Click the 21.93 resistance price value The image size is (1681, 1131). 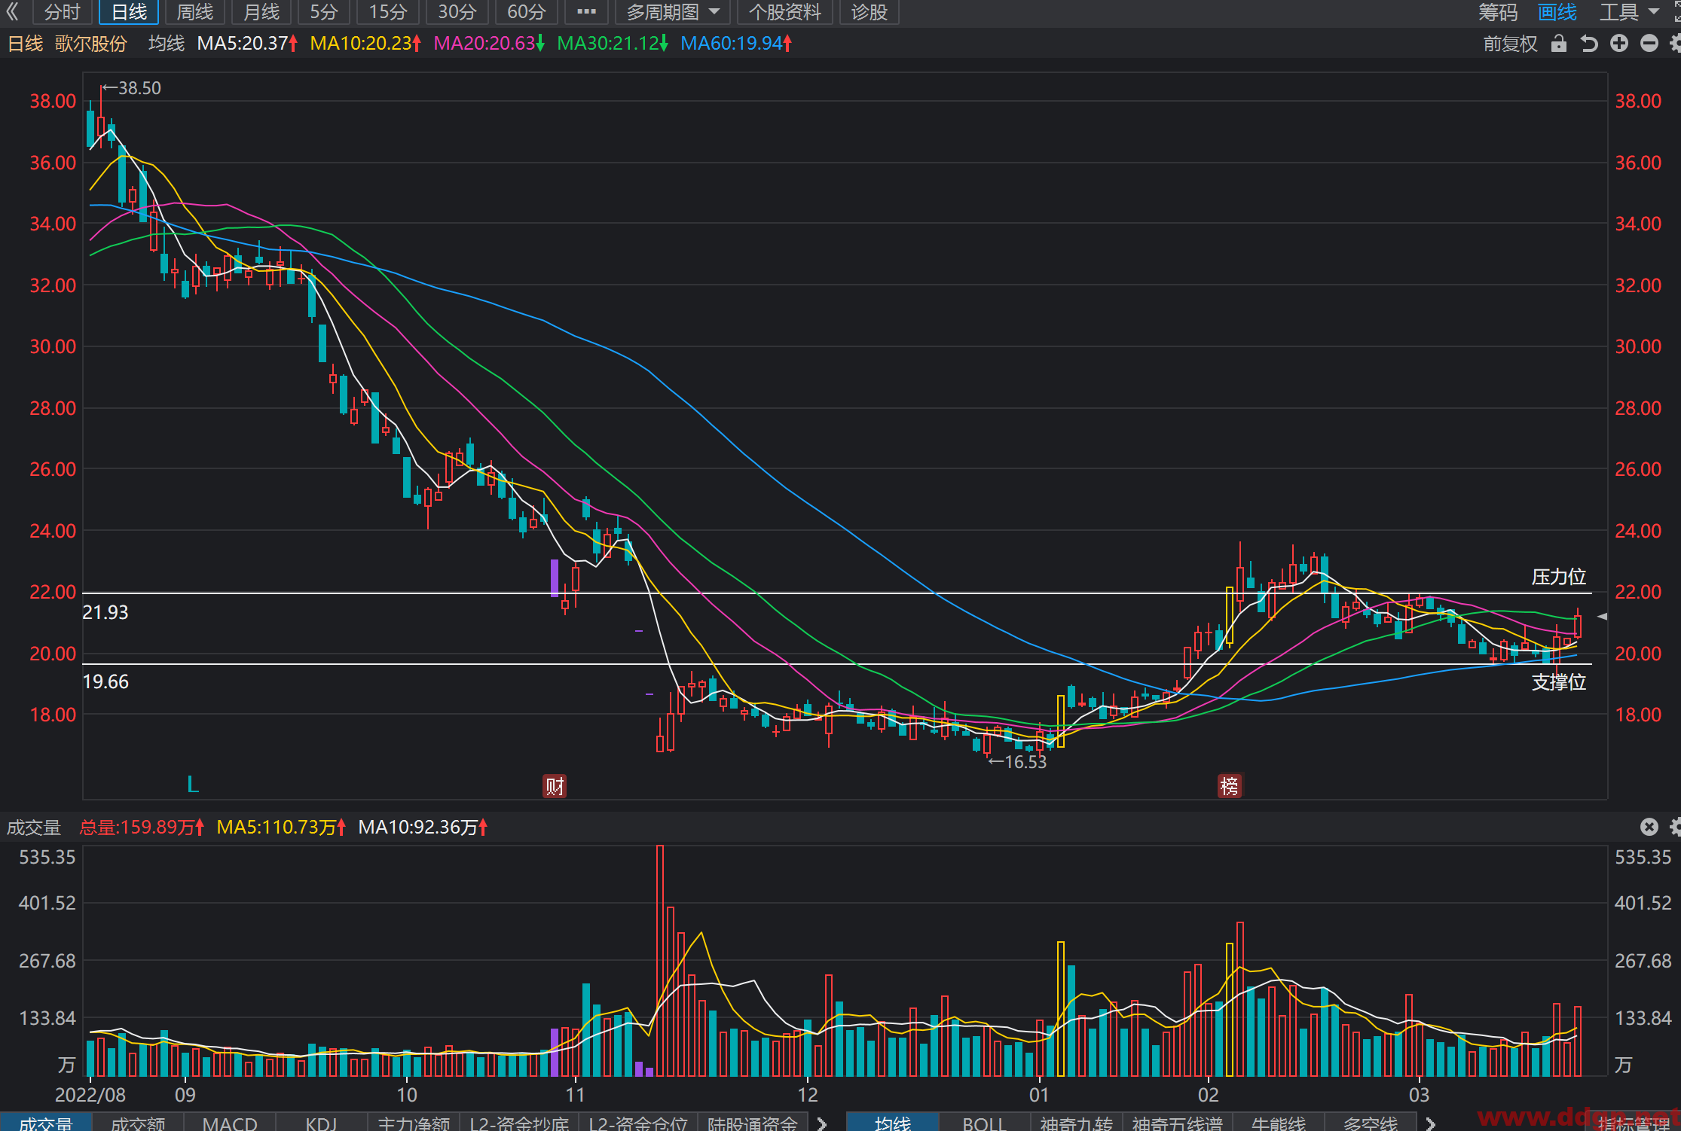pyautogui.click(x=105, y=612)
